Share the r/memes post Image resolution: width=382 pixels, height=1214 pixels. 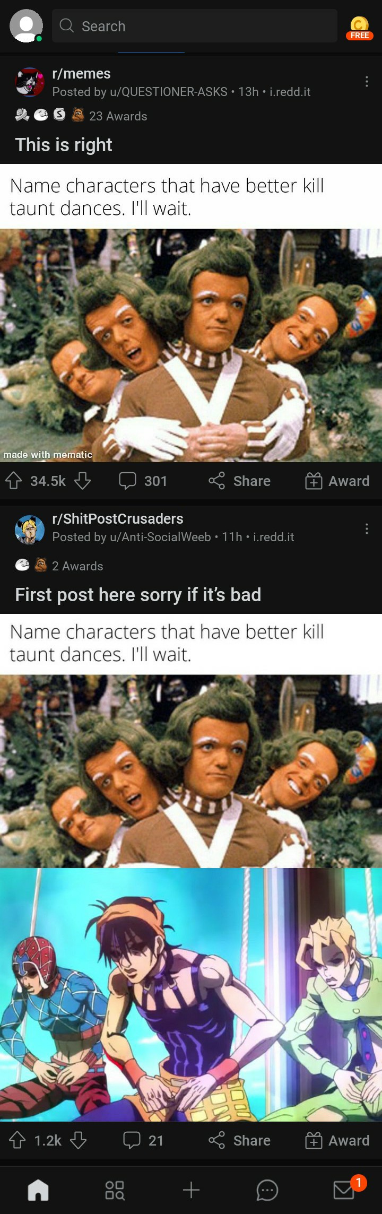coord(239,481)
